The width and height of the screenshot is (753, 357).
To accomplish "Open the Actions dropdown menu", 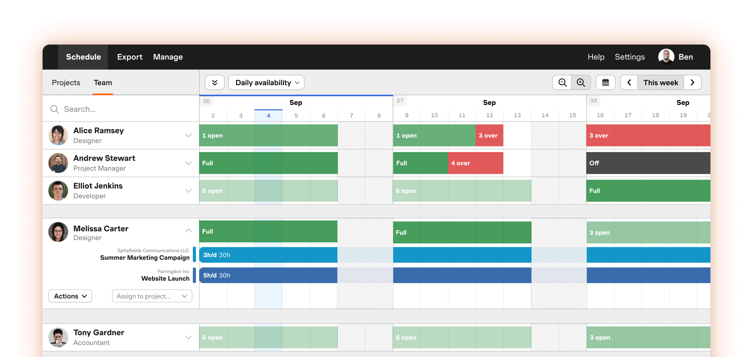I will [70, 296].
